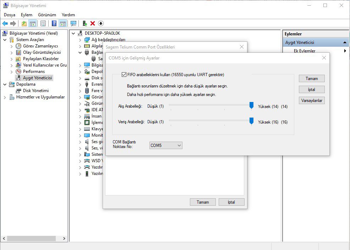Expand Hizmetler ve Uygulamalar node
The width and height of the screenshot is (350, 250).
[5, 97]
